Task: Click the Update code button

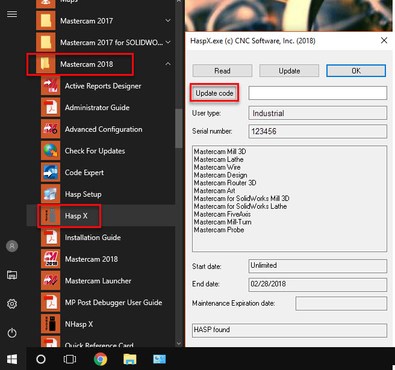Action: [214, 93]
